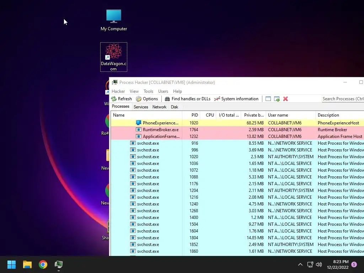The width and height of the screenshot is (364, 273).
Task: Click the find window toolbar icon
Action: pos(268,99)
